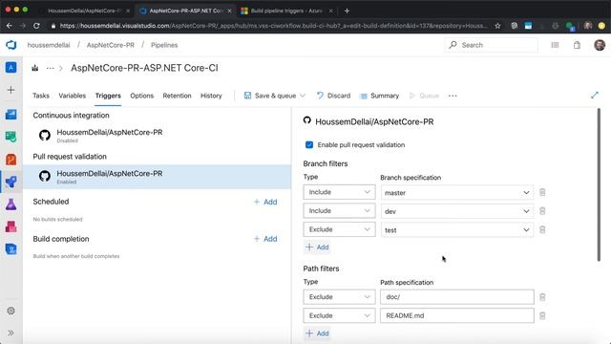Select the Continuous integration HoussemDellai/AspNetCore-PR repo
The height and width of the screenshot is (344, 611).
[x=157, y=136]
